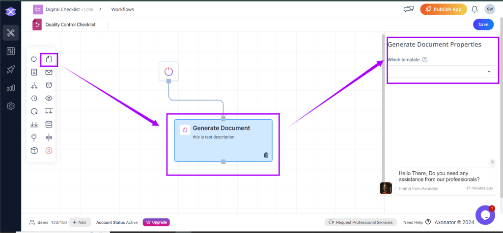Delete the Generate Document node via trash icon
This screenshot has height=233, width=503.
(x=266, y=155)
